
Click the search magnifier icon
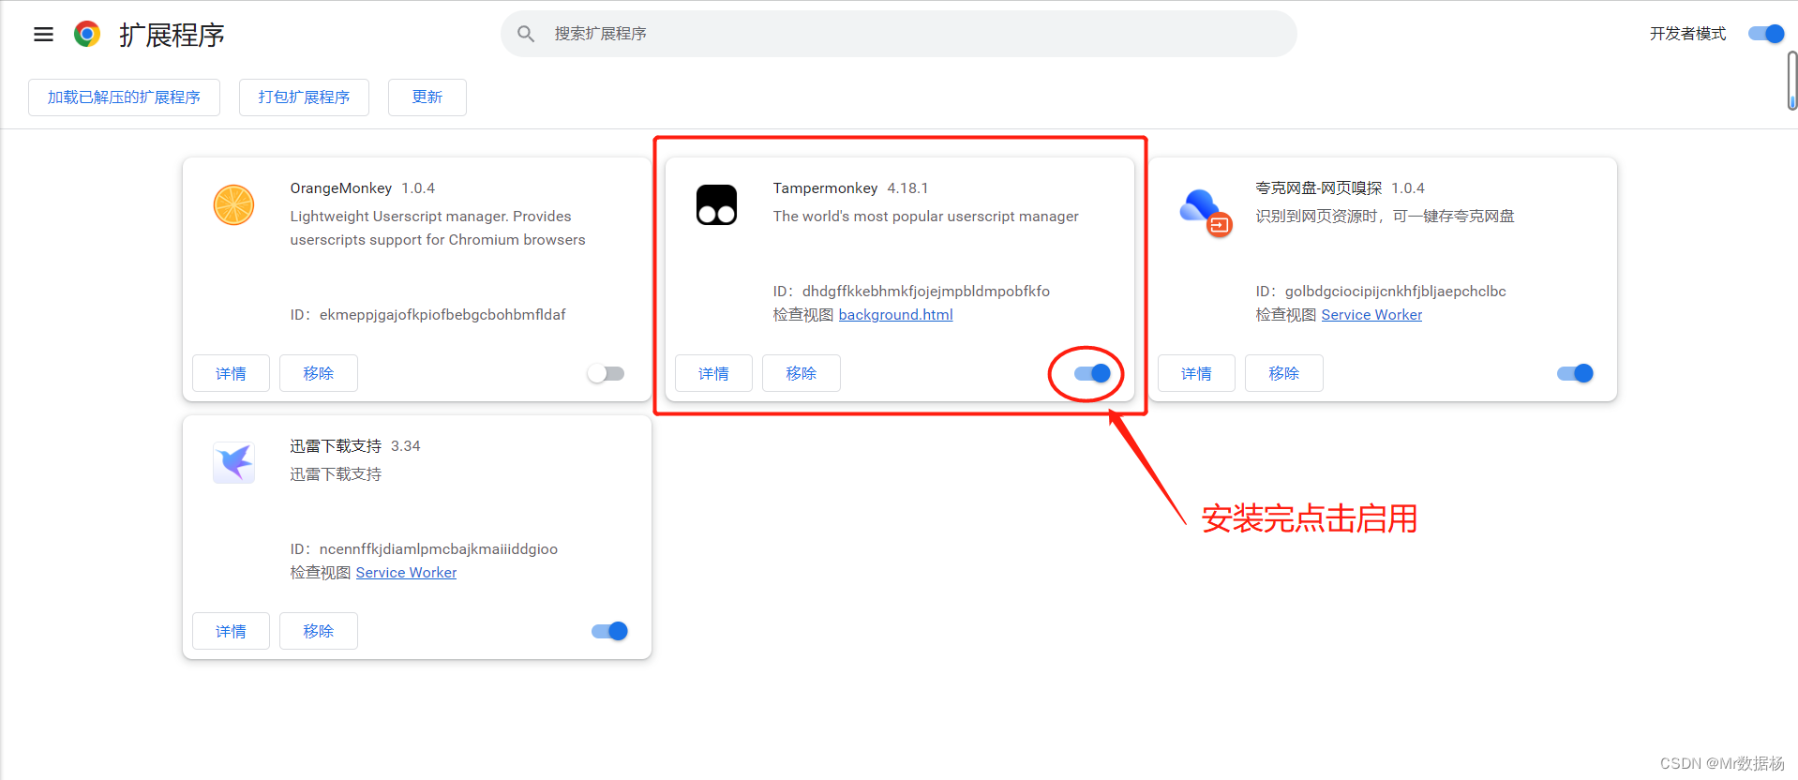pos(526,34)
